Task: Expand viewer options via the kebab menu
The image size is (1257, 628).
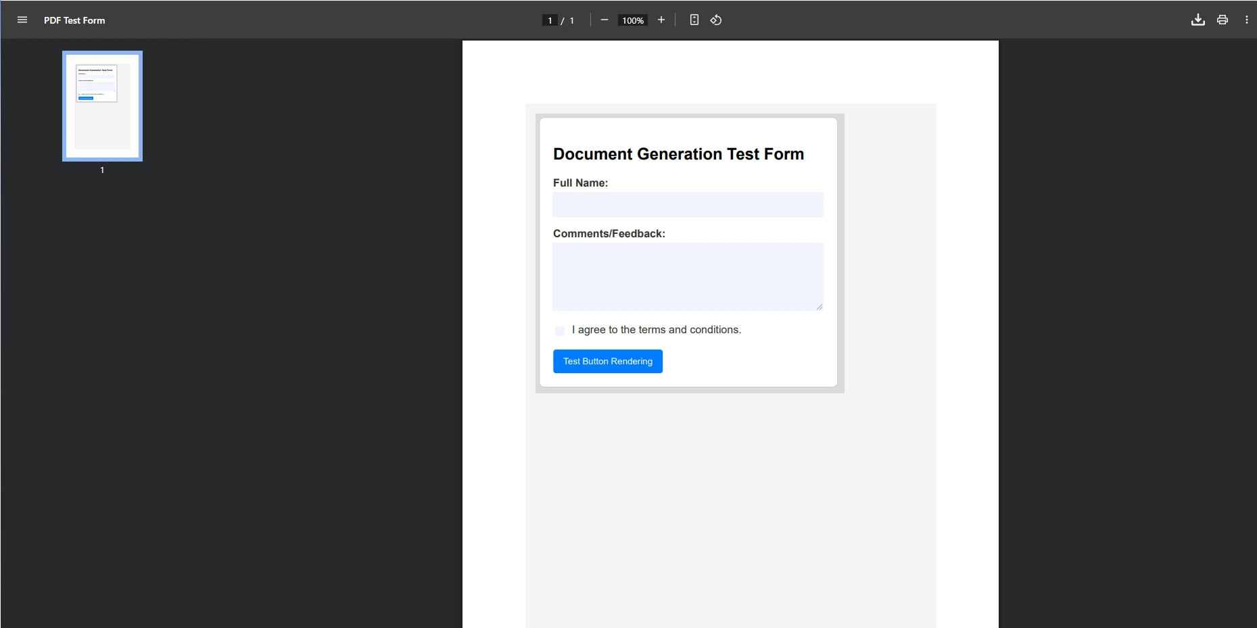Action: 1246,20
